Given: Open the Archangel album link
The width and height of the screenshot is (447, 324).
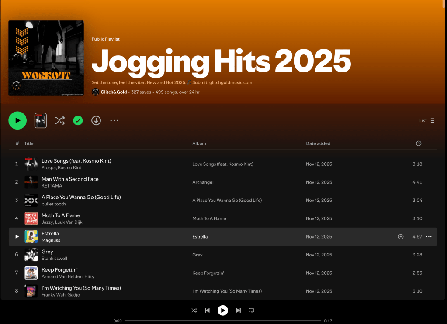Looking at the screenshot, I should coord(203,182).
